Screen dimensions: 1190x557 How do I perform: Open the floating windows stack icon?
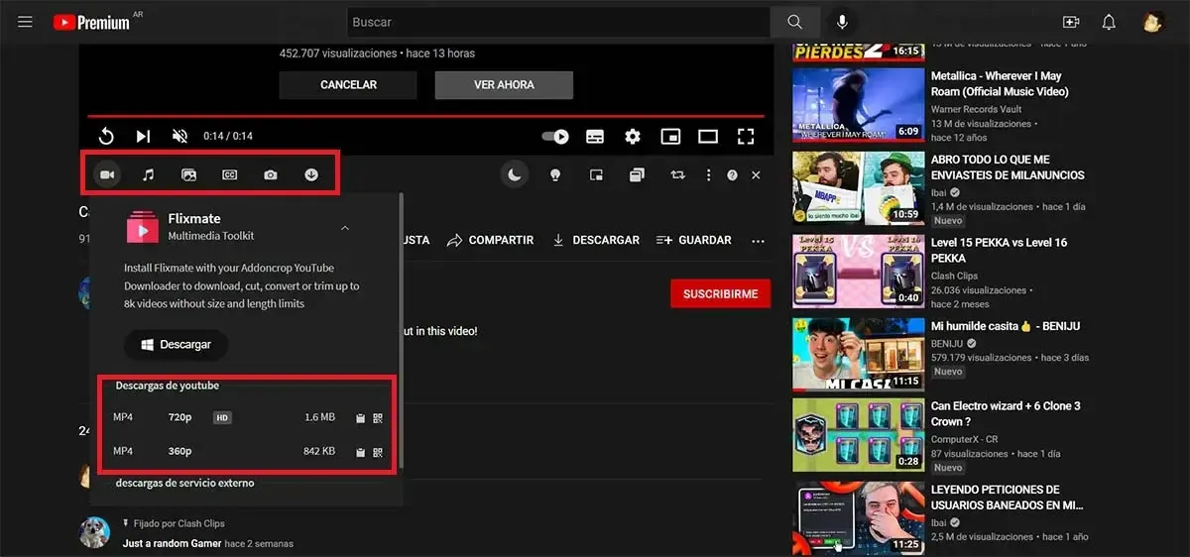637,174
